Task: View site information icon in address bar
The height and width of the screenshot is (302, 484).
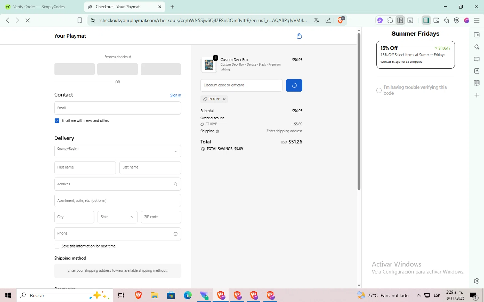Action: 93,20
